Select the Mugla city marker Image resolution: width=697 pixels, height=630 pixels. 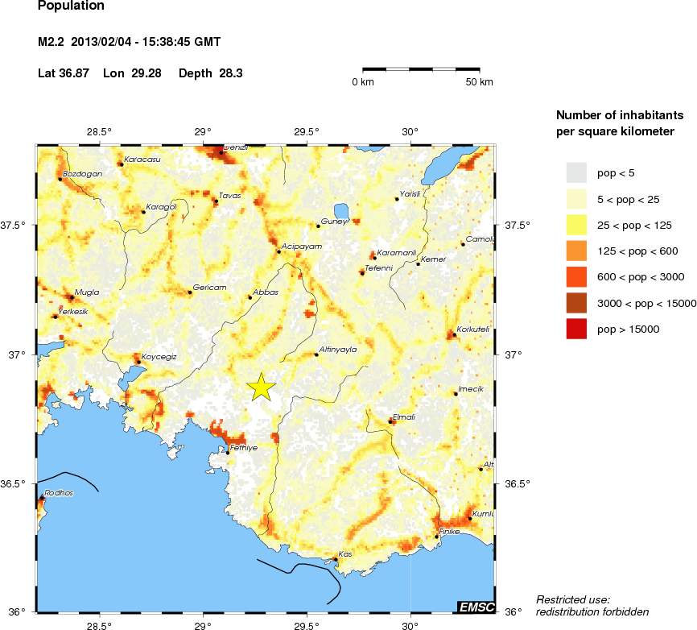71,298
